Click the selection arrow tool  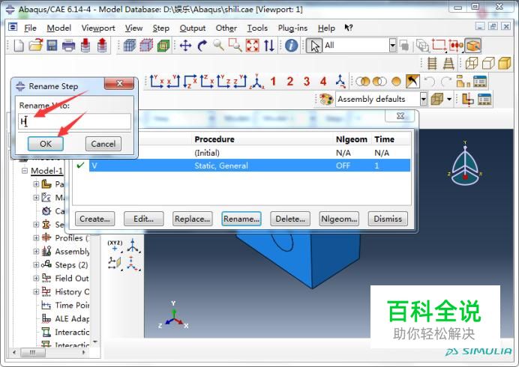pyautogui.click(x=314, y=46)
